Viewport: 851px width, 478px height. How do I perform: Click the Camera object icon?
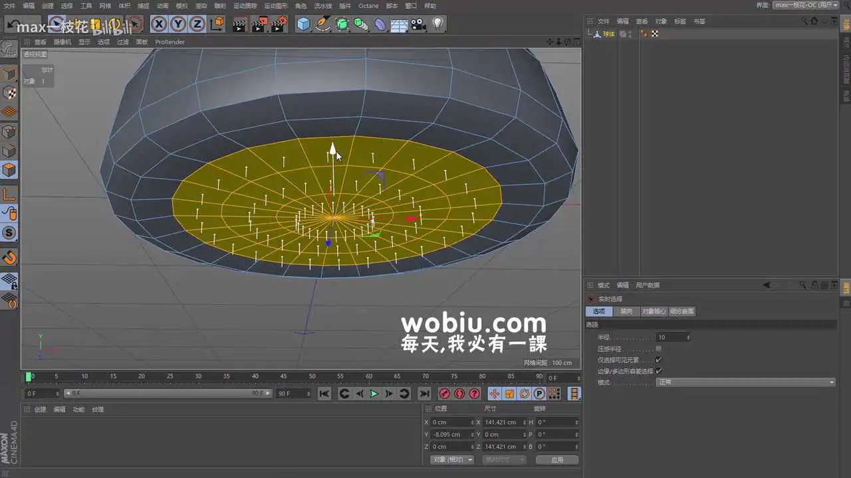[418, 25]
